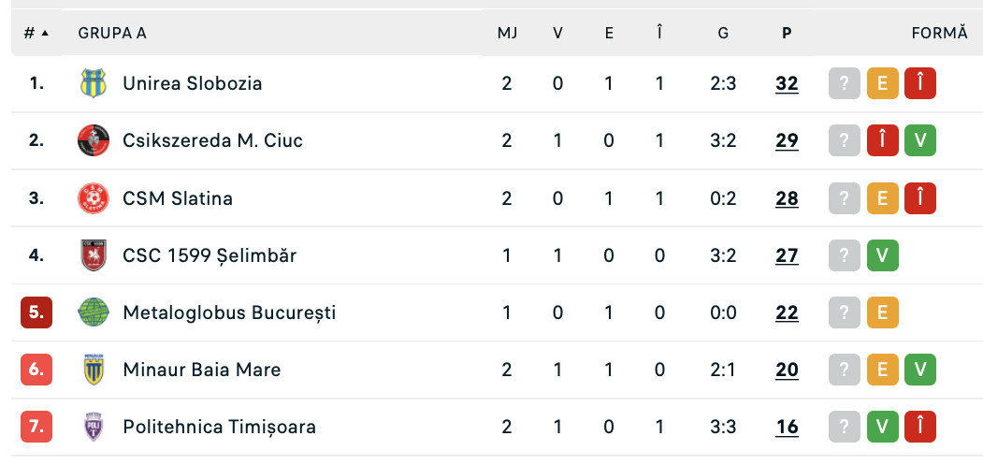Open Politehnica Timișoara team name link

(219, 427)
